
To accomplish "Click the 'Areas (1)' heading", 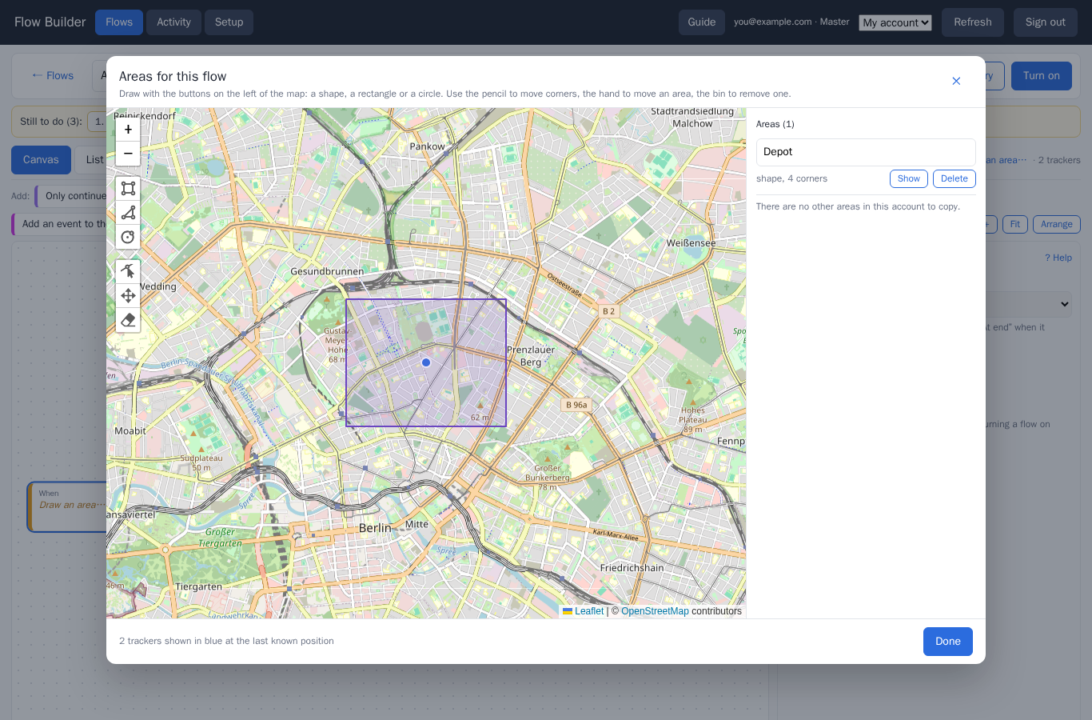I will point(775,124).
